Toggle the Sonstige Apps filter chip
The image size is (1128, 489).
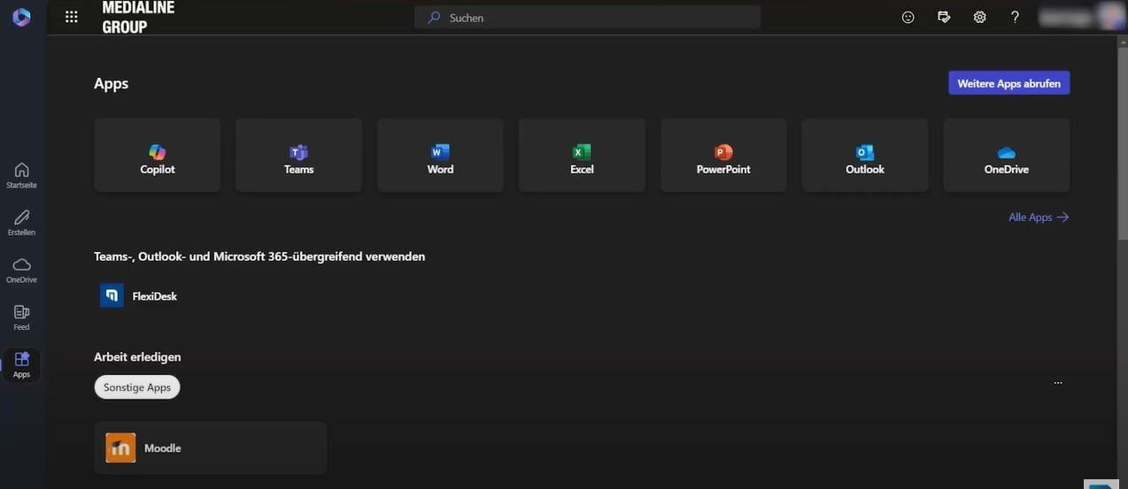[137, 387]
